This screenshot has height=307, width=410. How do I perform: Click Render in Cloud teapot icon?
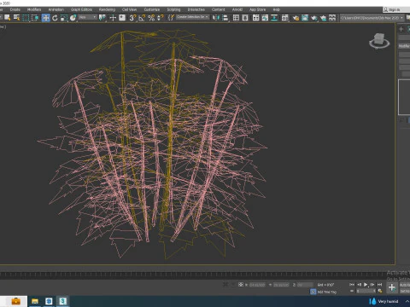pos(323,18)
